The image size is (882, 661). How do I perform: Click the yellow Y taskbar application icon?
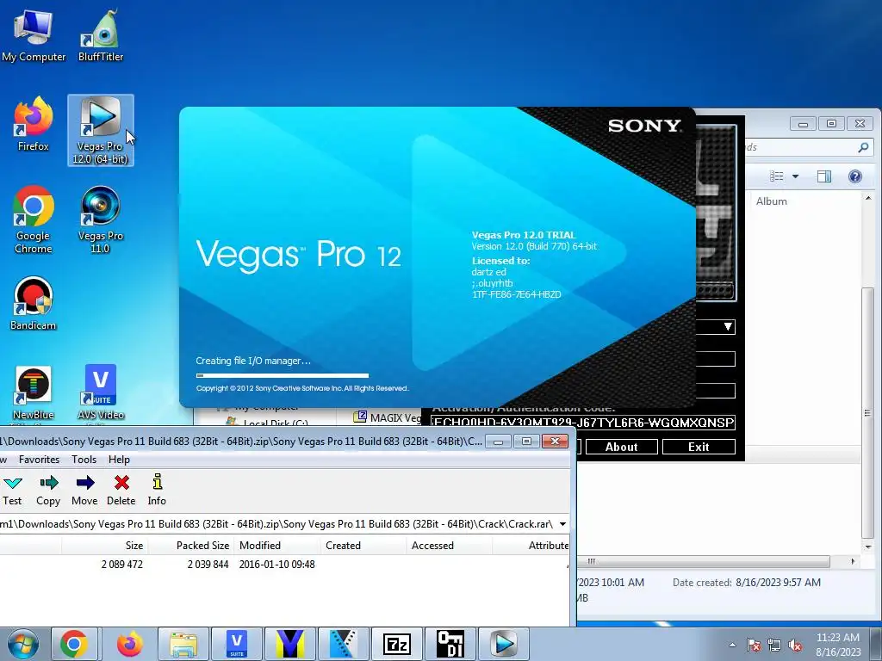(x=290, y=644)
